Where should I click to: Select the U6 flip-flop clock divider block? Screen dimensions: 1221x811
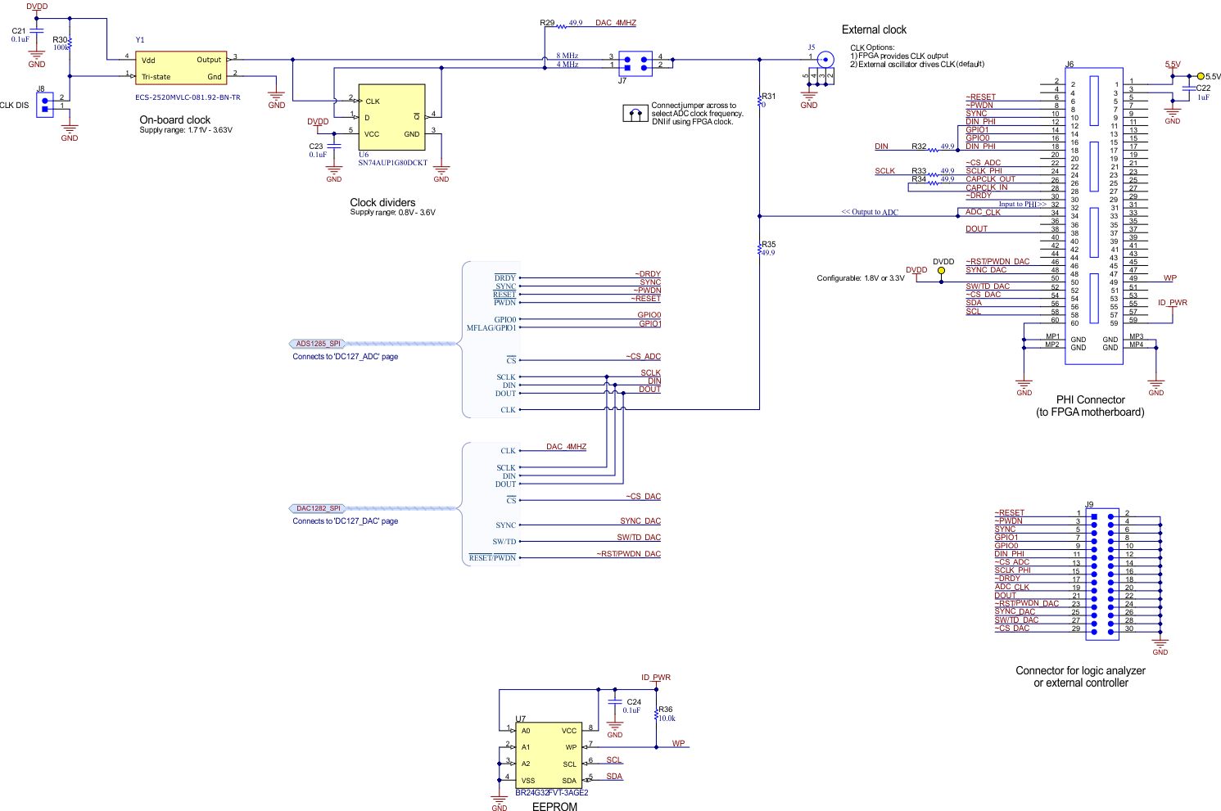(x=391, y=117)
